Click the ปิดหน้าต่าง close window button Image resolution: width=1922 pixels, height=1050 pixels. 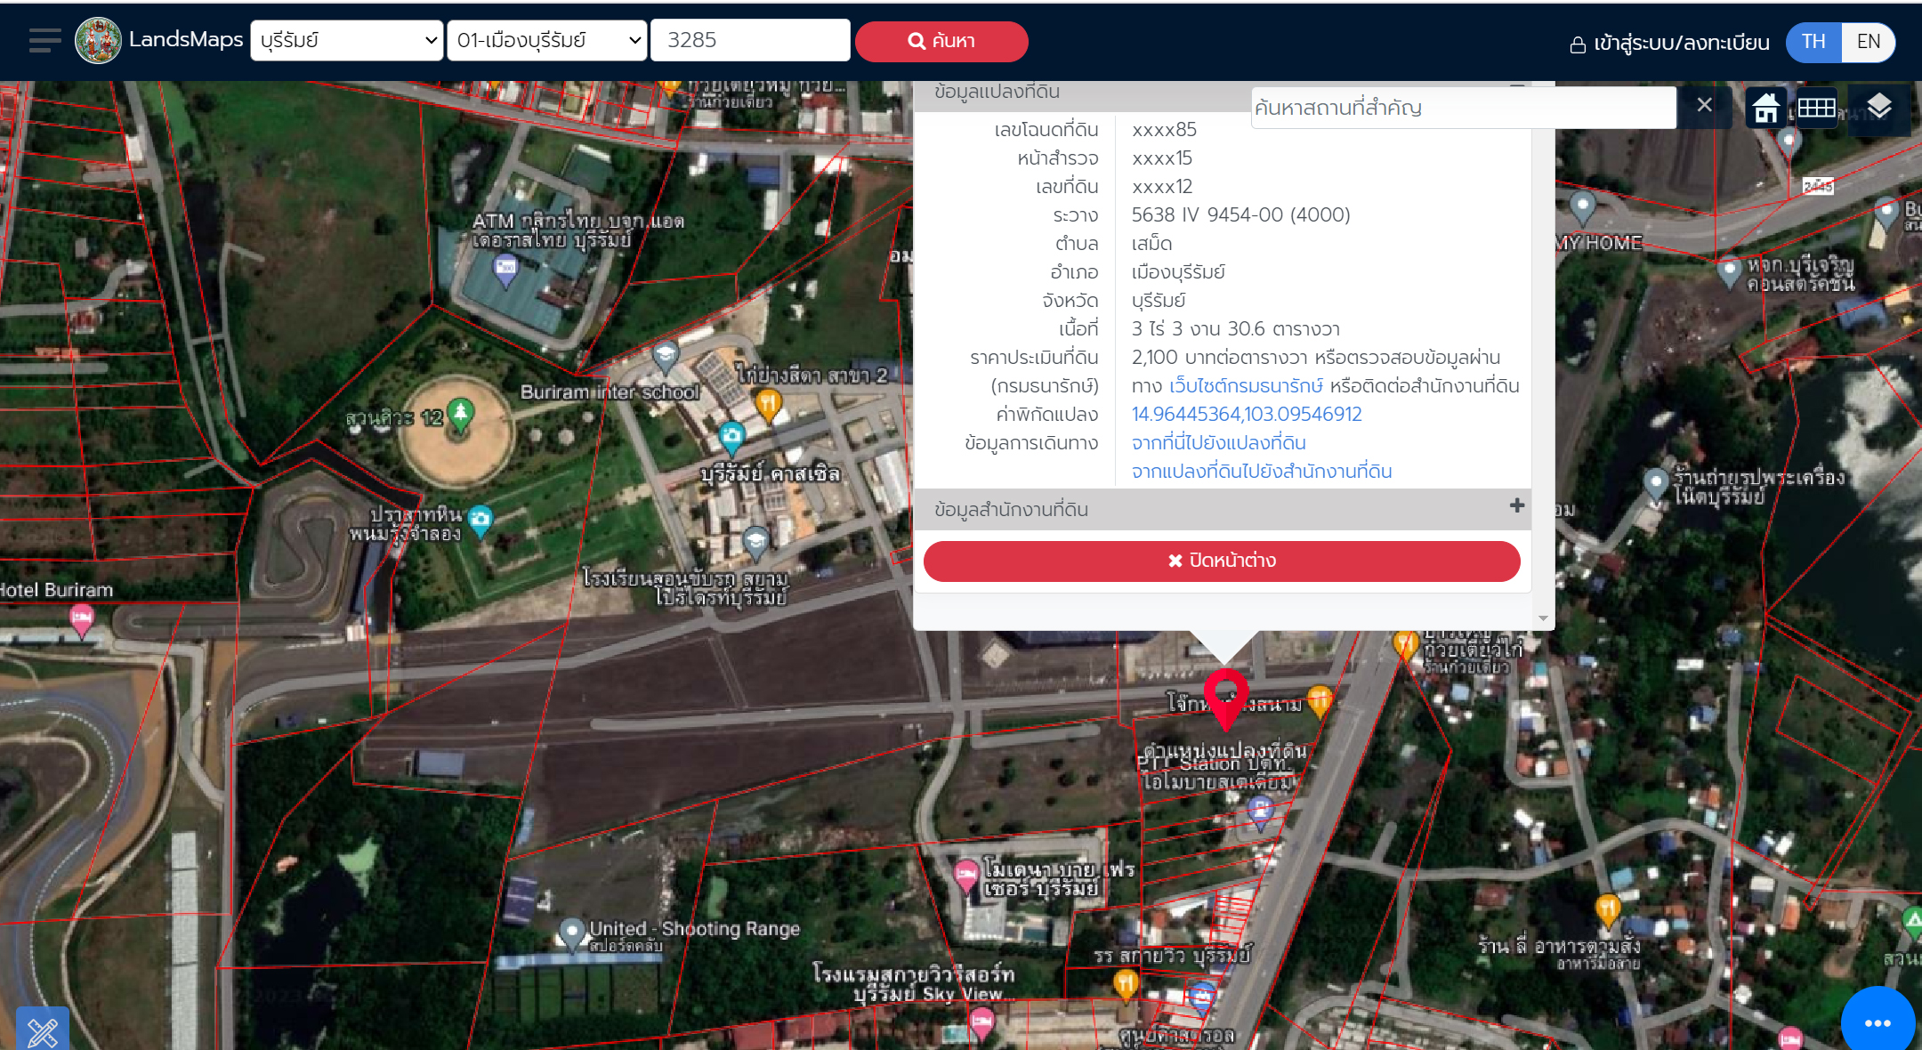tap(1221, 561)
